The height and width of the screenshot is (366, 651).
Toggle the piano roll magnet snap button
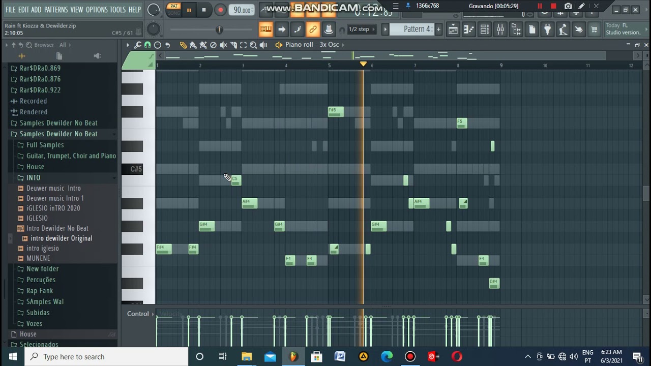click(147, 45)
